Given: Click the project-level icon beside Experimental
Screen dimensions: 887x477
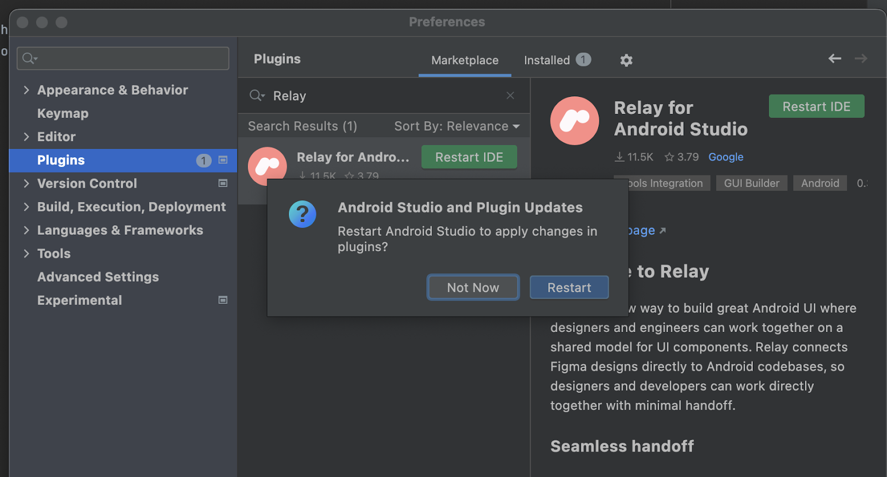Looking at the screenshot, I should coord(223,300).
